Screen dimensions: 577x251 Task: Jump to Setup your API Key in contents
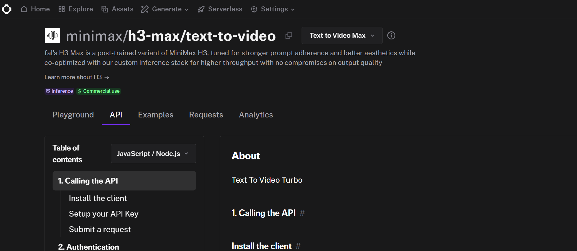[x=103, y=214]
